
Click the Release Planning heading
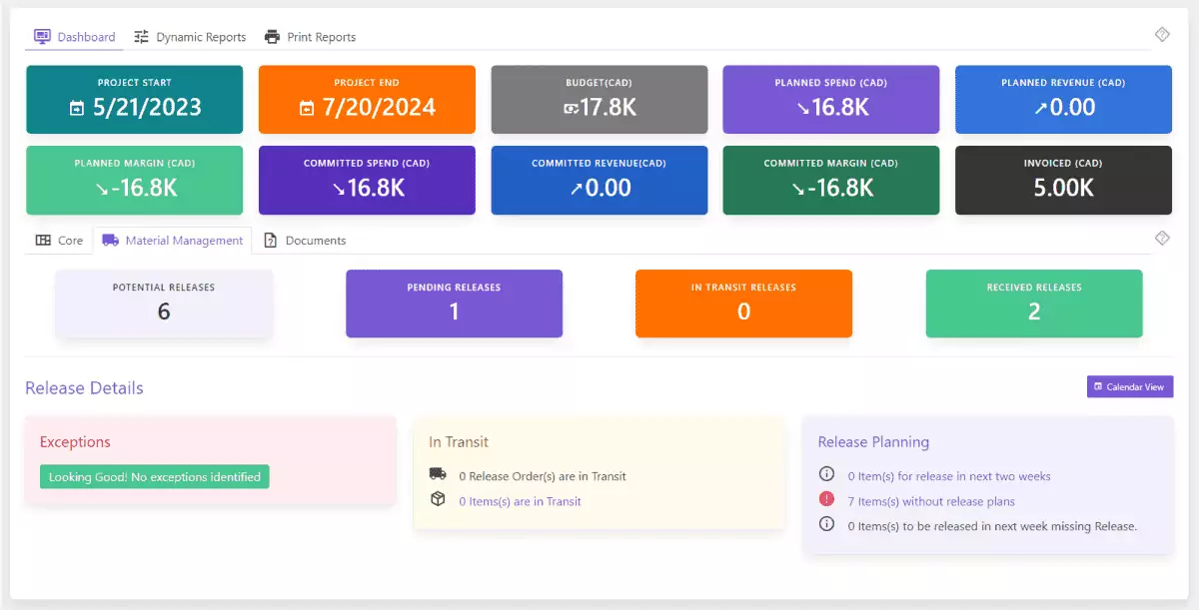pyautogui.click(x=873, y=442)
